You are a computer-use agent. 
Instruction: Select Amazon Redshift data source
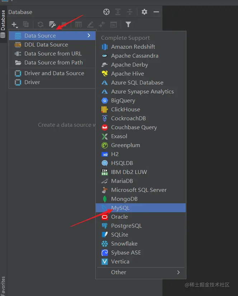coord(141,47)
